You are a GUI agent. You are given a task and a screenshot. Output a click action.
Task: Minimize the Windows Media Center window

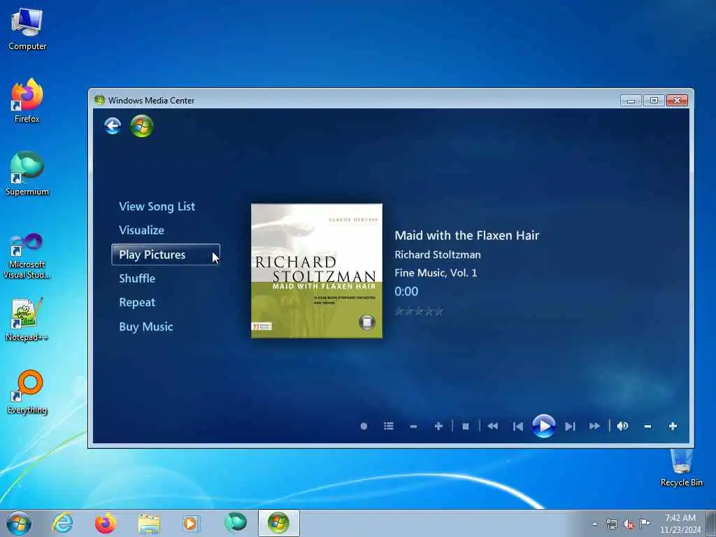pyautogui.click(x=631, y=100)
